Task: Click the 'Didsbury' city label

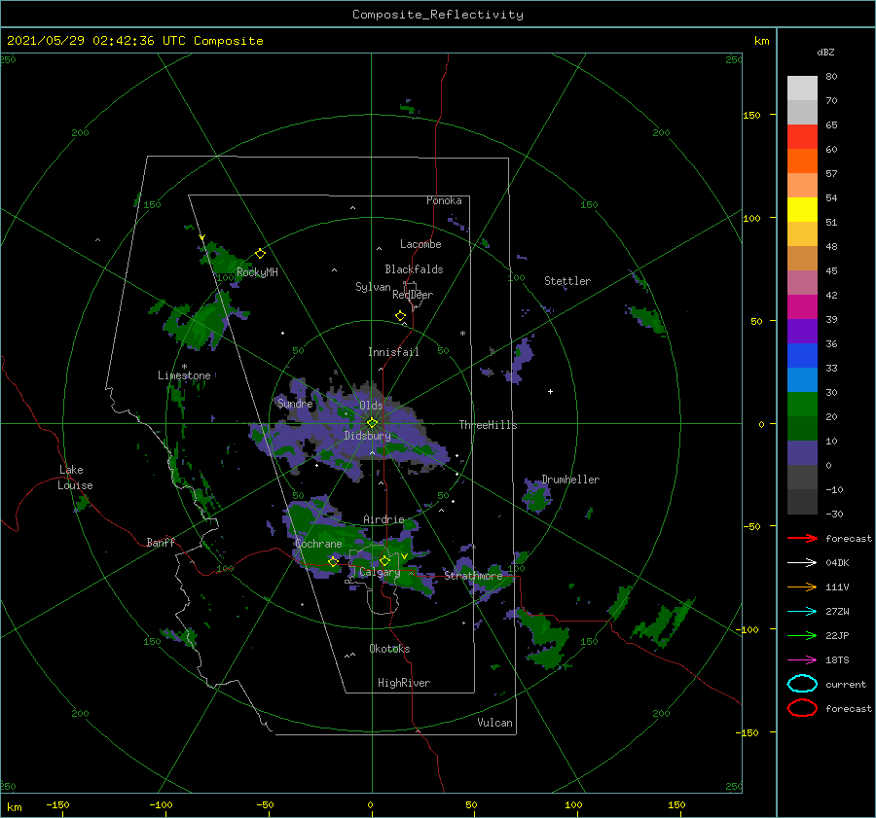Action: [367, 436]
